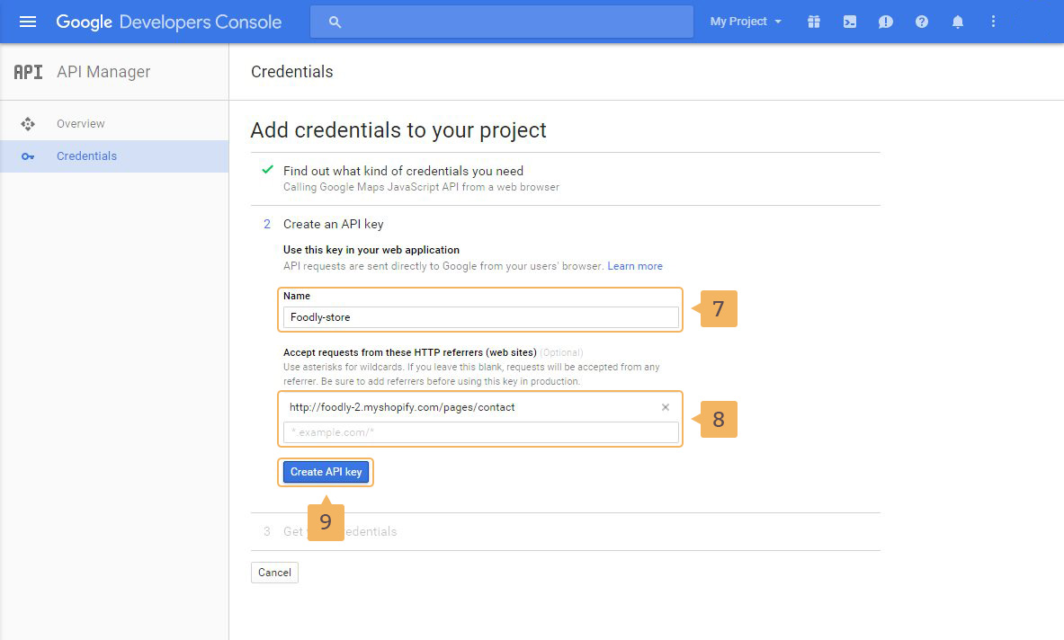The image size is (1064, 640).
Task: Open the three-dot more options menu
Action: click(994, 22)
